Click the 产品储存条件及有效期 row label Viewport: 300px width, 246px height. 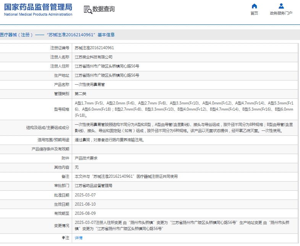coord(50,149)
